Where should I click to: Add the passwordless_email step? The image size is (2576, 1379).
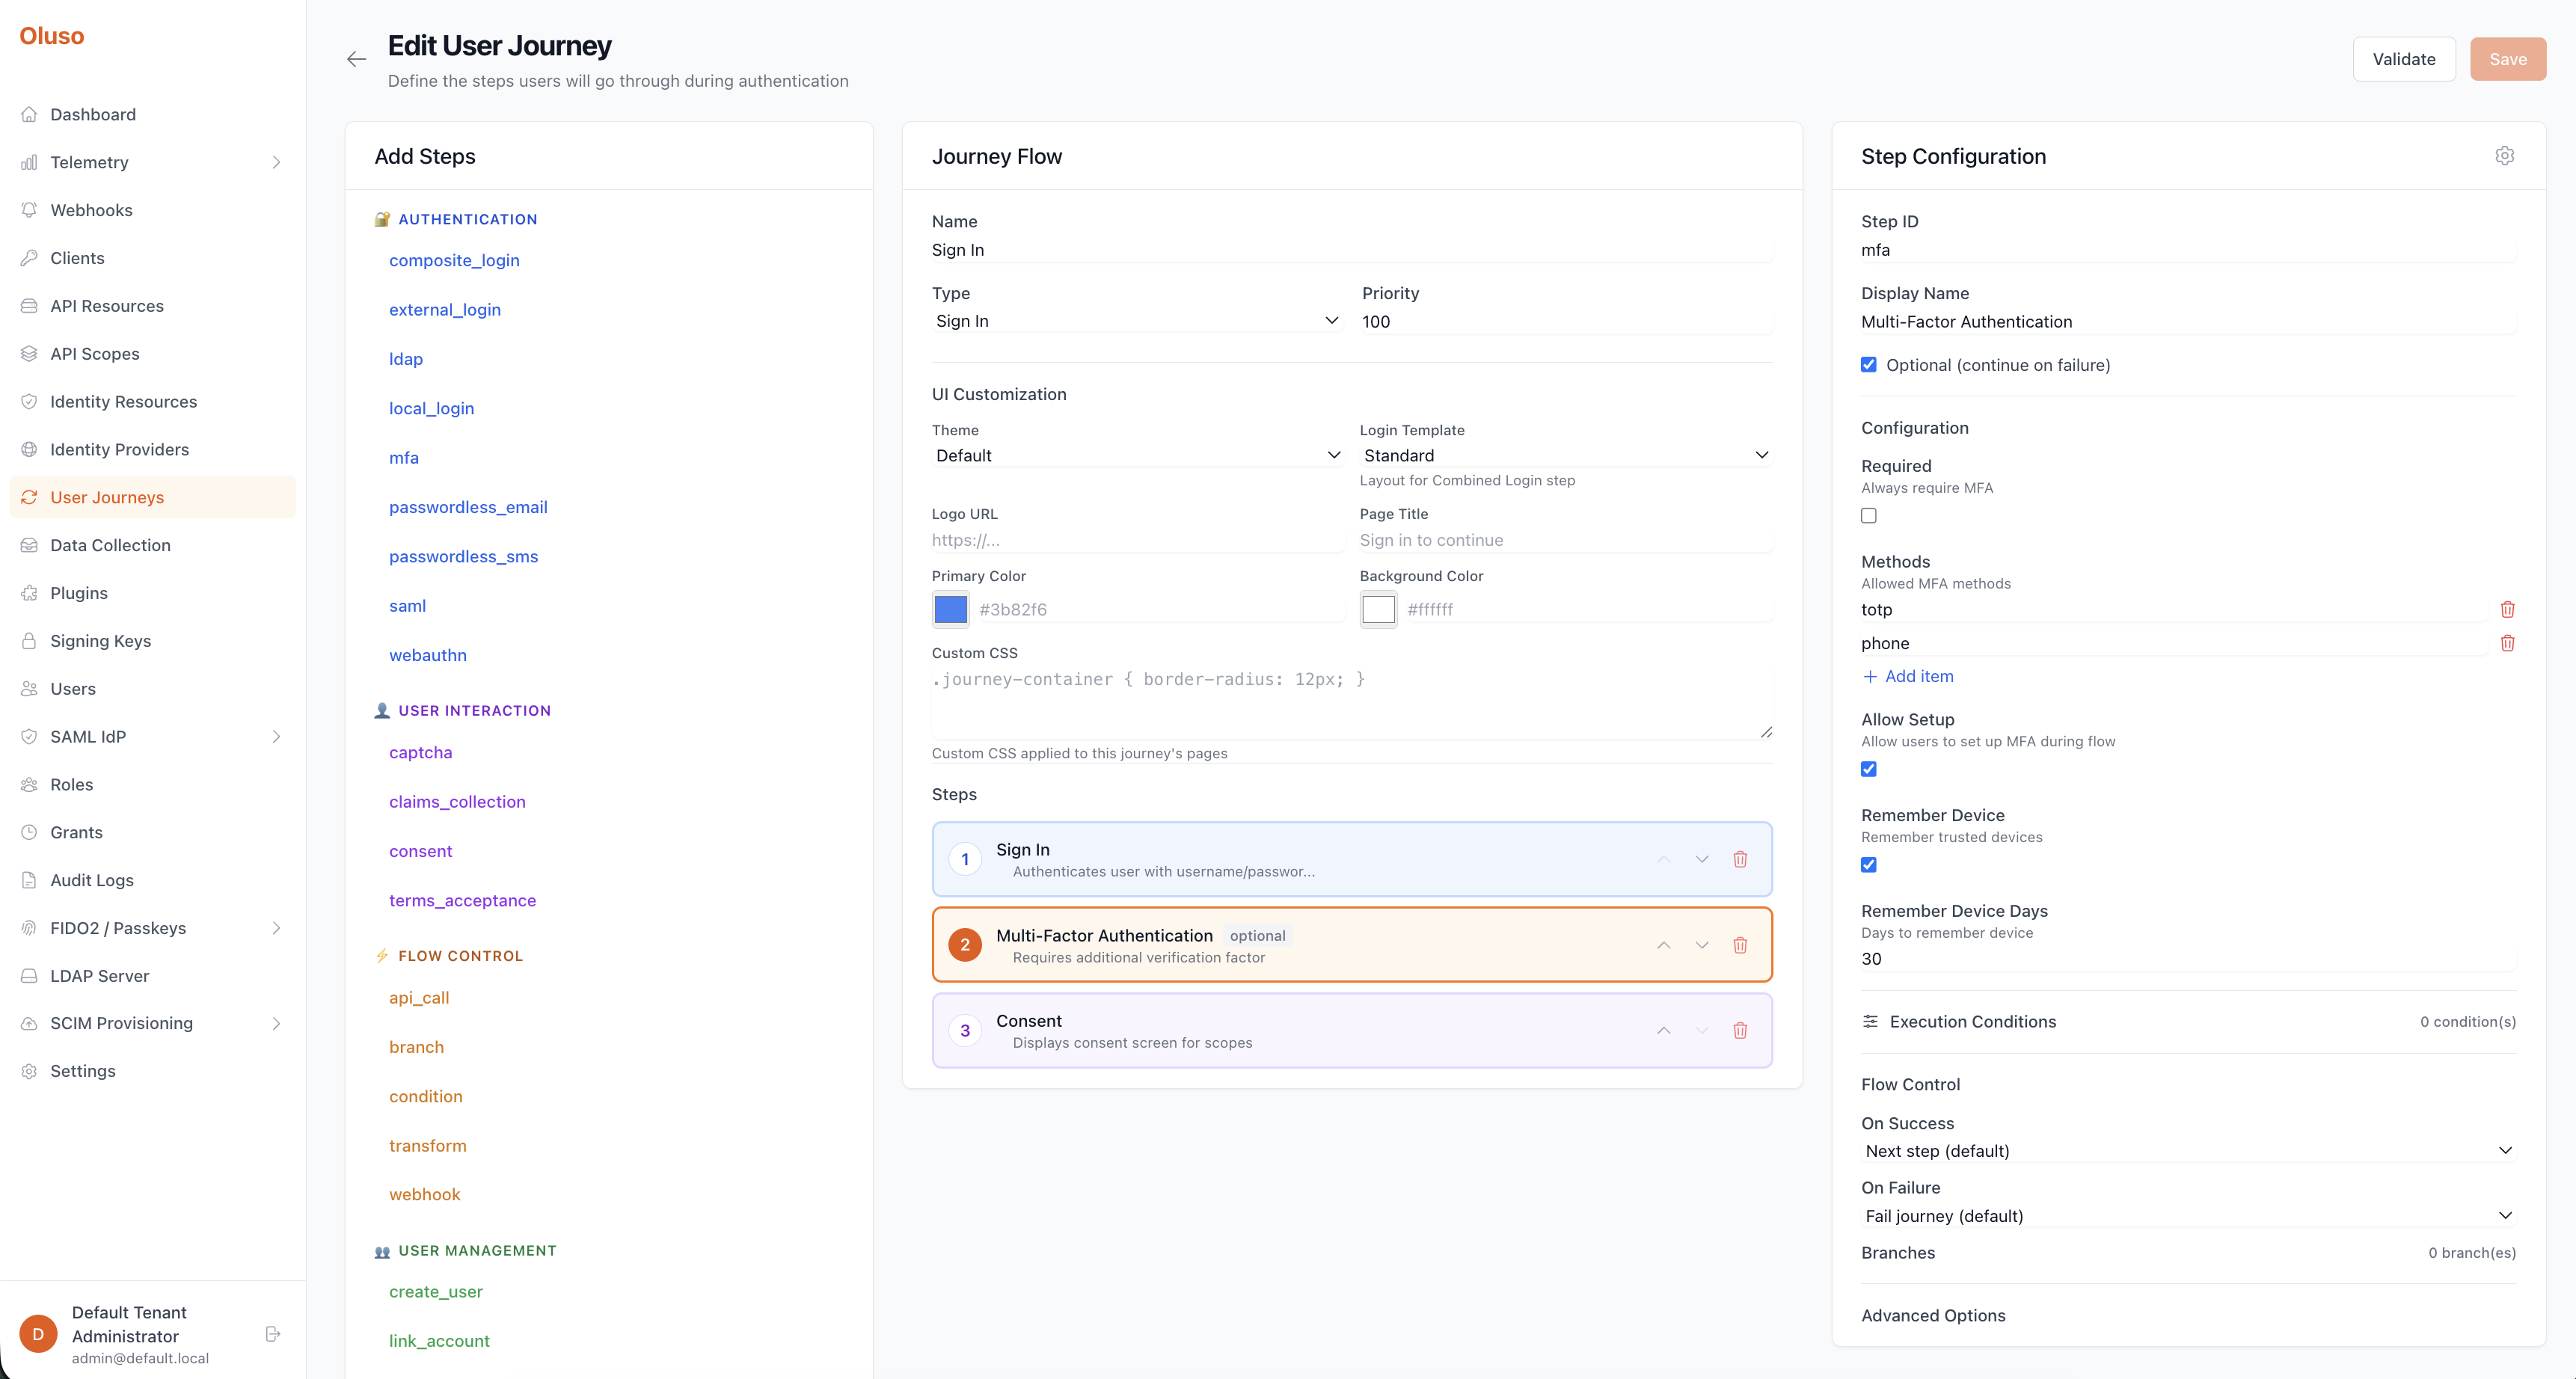click(x=468, y=507)
